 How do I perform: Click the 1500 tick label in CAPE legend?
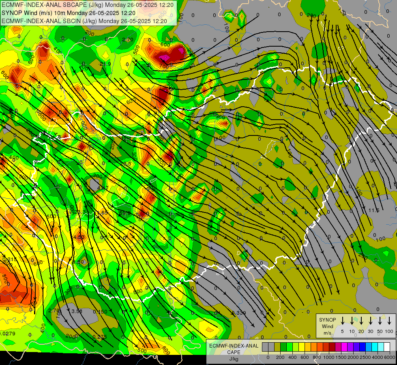click(x=341, y=357)
